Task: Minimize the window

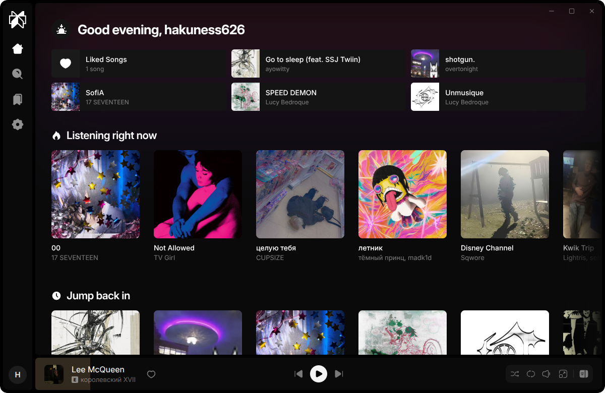Action: 552,11
